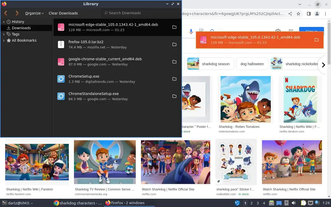The image size is (331, 207).
Task: Open Sharkdog Rotten Tomatoes image result
Action: coord(246,99)
